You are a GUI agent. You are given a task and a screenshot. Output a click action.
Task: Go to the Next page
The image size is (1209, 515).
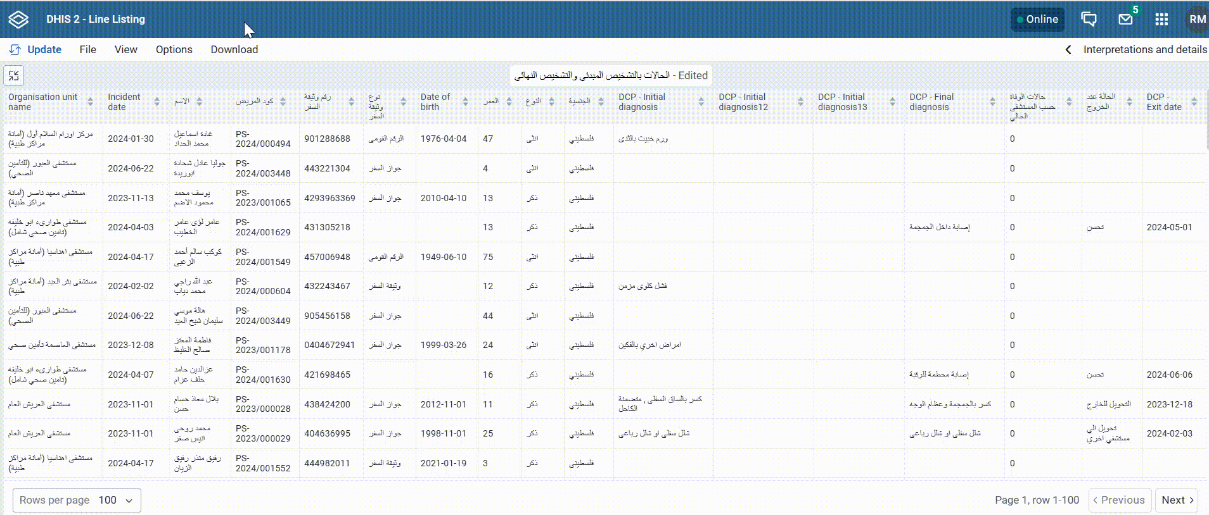click(x=1176, y=500)
